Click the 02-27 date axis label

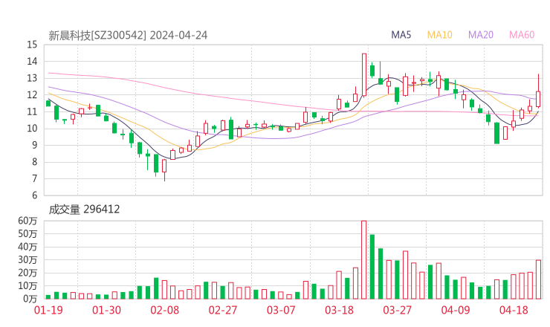click(223, 310)
